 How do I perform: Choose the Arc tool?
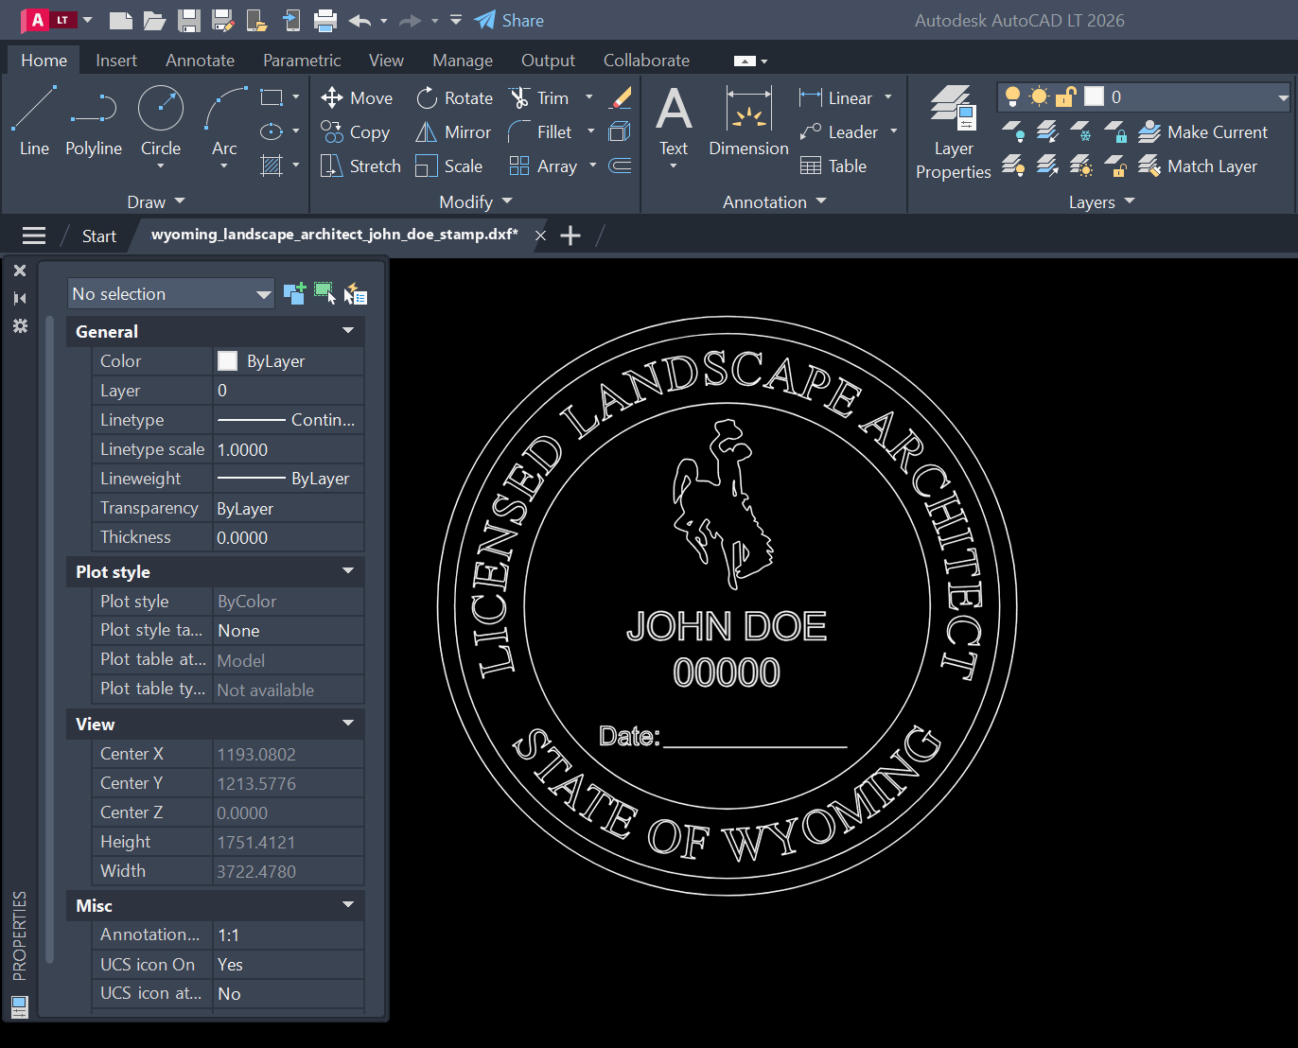click(224, 121)
